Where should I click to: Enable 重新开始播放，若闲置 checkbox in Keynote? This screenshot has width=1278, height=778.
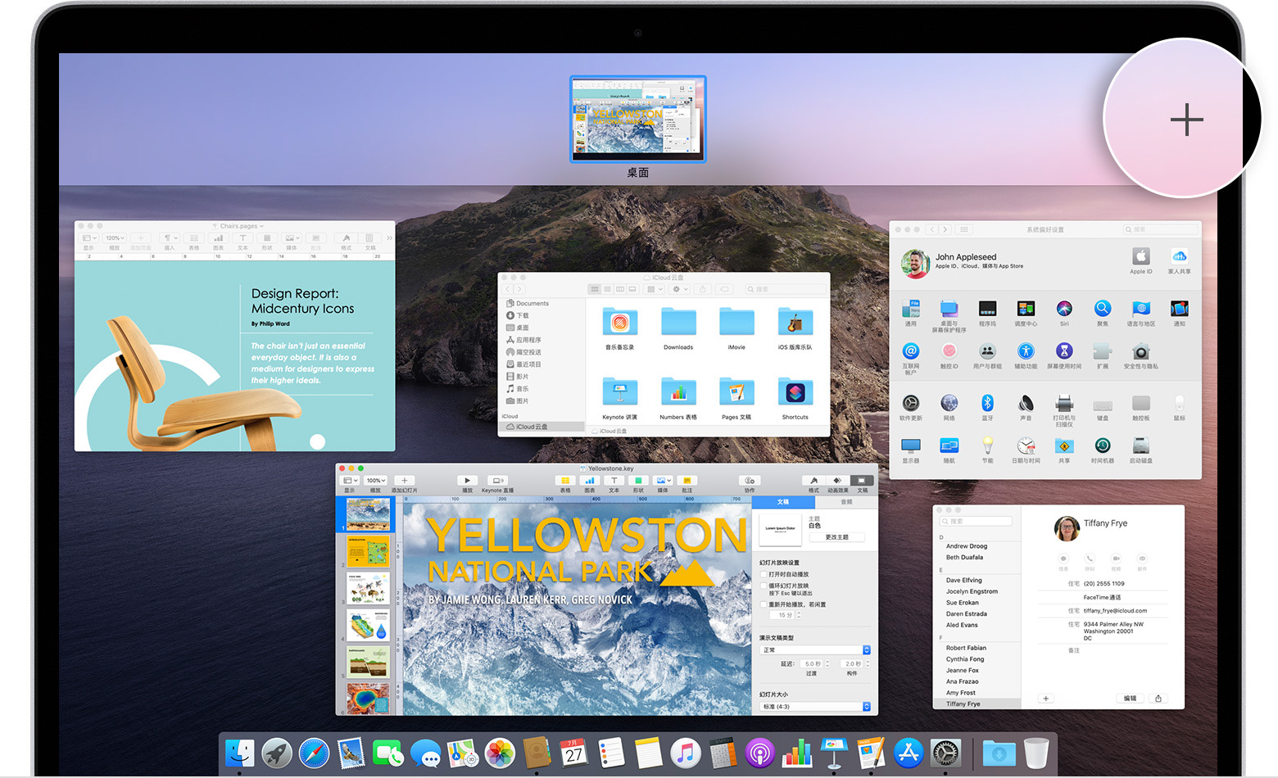764,604
